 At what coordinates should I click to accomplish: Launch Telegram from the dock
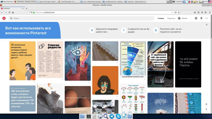pyautogui.click(x=112, y=116)
